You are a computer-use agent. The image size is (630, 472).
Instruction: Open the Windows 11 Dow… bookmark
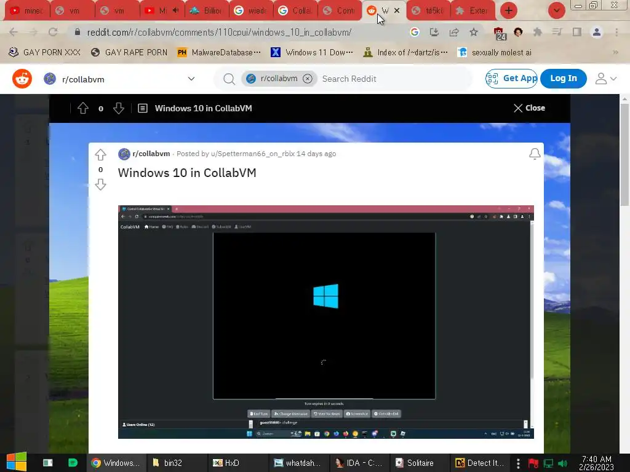312,52
